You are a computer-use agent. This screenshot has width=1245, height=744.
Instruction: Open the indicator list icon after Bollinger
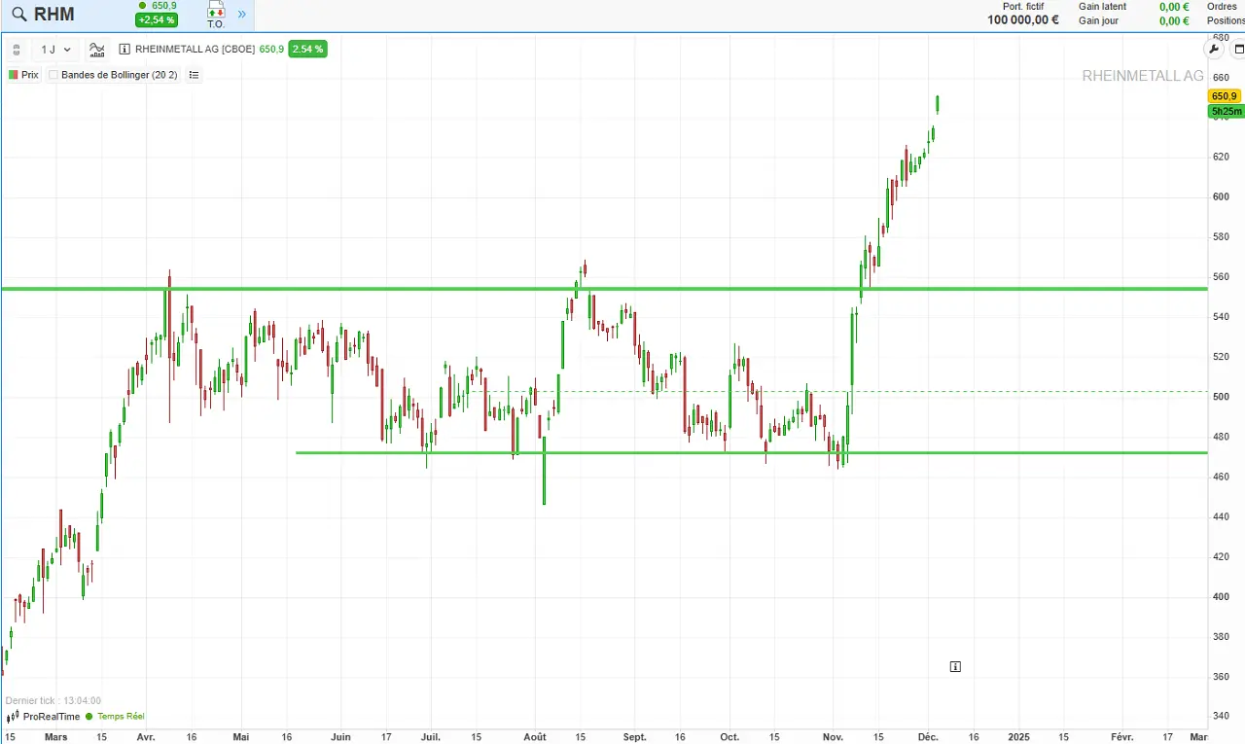click(194, 75)
